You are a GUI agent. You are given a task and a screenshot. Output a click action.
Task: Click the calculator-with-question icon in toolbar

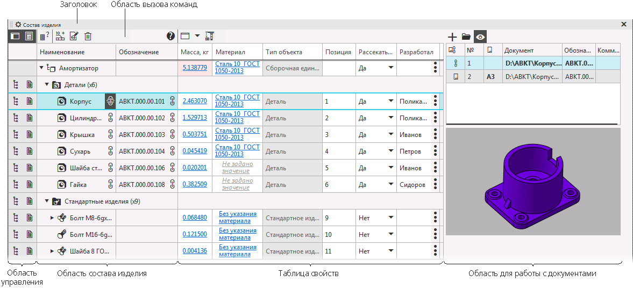point(45,37)
